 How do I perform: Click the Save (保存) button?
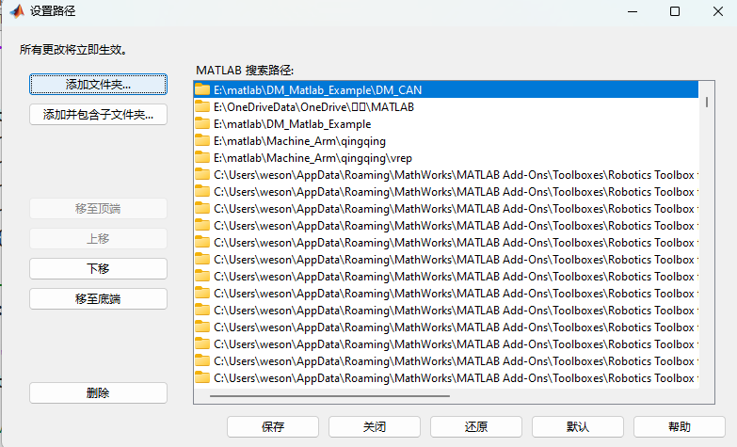273,427
